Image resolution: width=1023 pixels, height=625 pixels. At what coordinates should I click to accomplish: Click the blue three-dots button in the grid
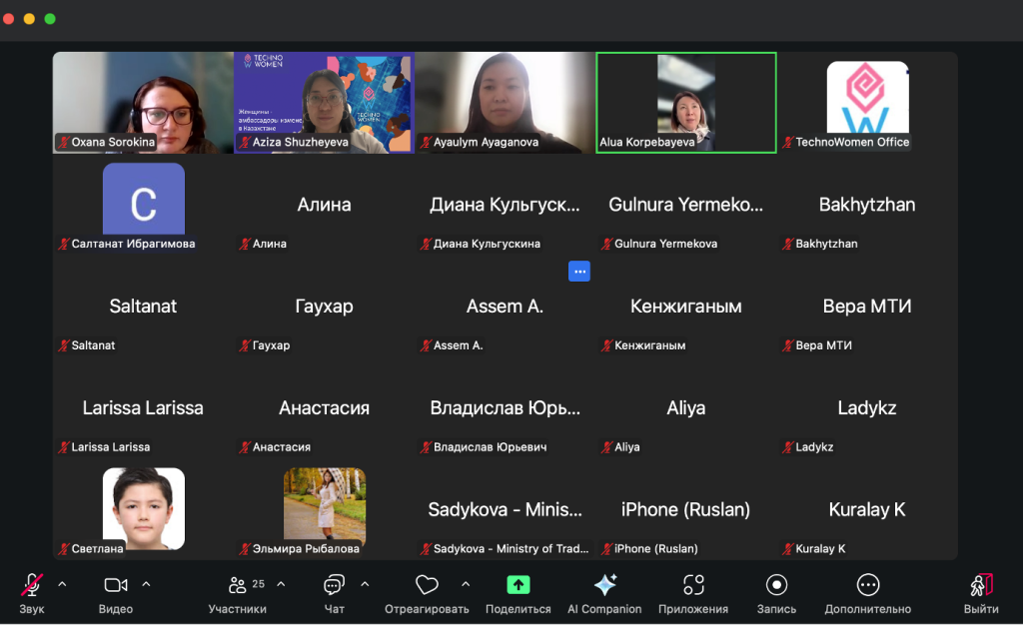(579, 271)
